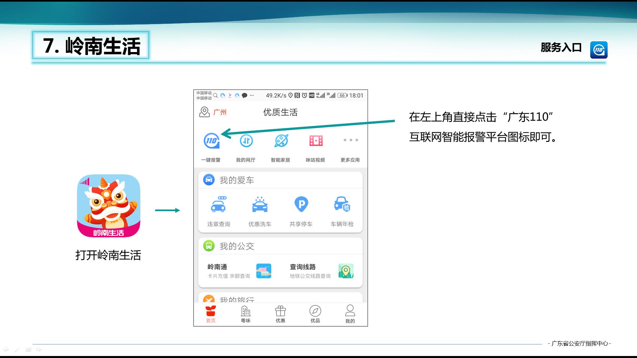The height and width of the screenshot is (358, 637).
Task: Open 优惠洗车 car wash icon
Action: pos(260,204)
